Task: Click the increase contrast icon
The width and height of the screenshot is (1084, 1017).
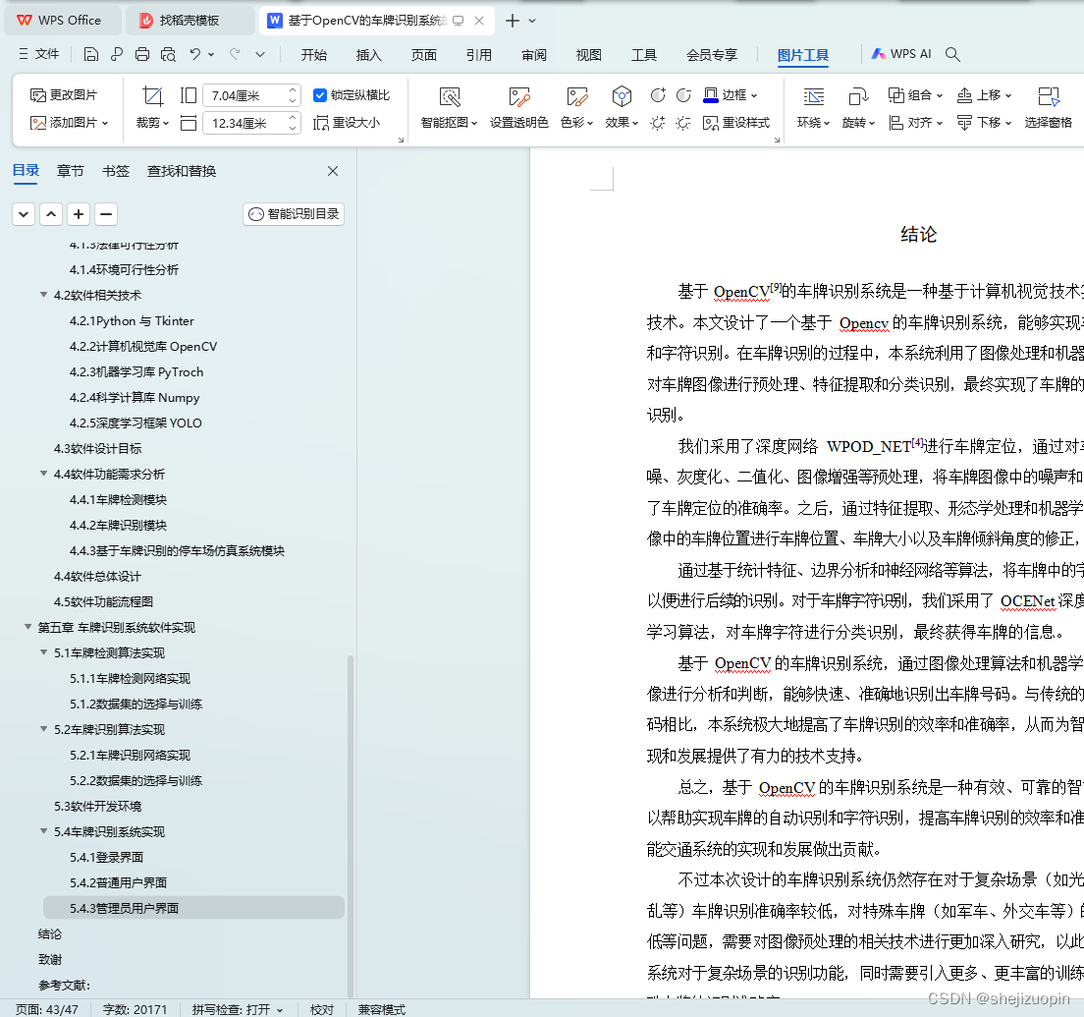Action: click(658, 94)
